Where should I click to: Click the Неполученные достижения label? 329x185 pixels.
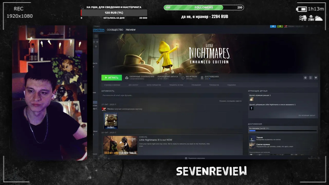pyautogui.click(x=260, y=152)
